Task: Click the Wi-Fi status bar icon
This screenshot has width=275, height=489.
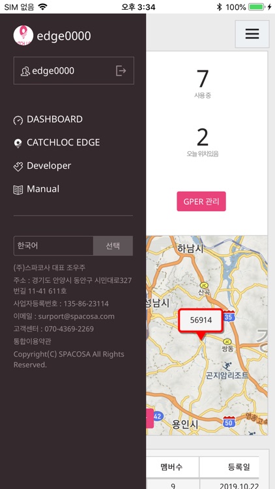Action: click(x=43, y=7)
